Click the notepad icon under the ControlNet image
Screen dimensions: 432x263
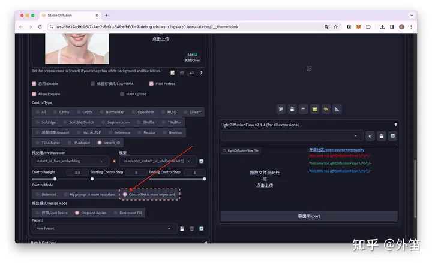172,73
